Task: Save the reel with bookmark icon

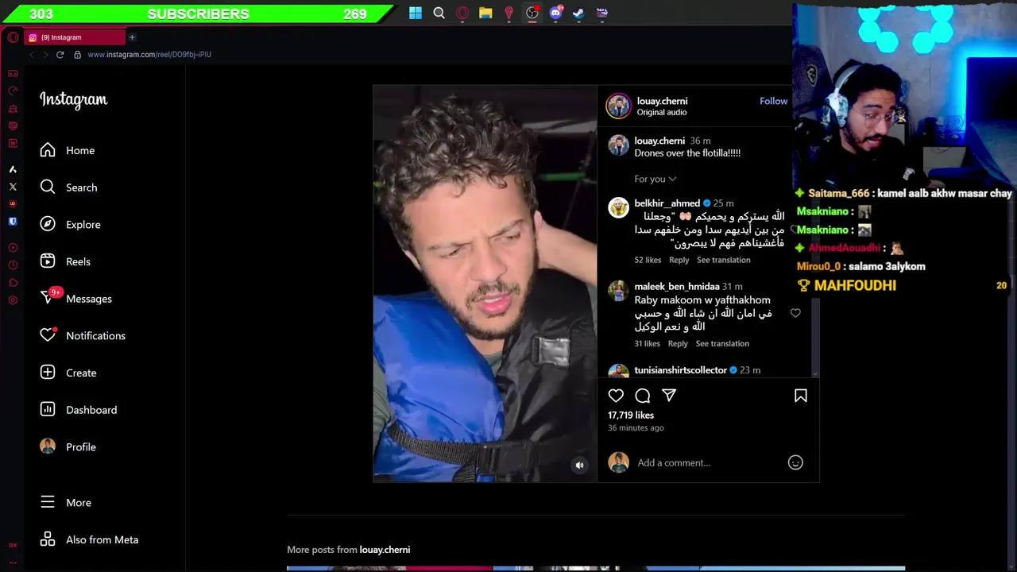Action: click(800, 396)
